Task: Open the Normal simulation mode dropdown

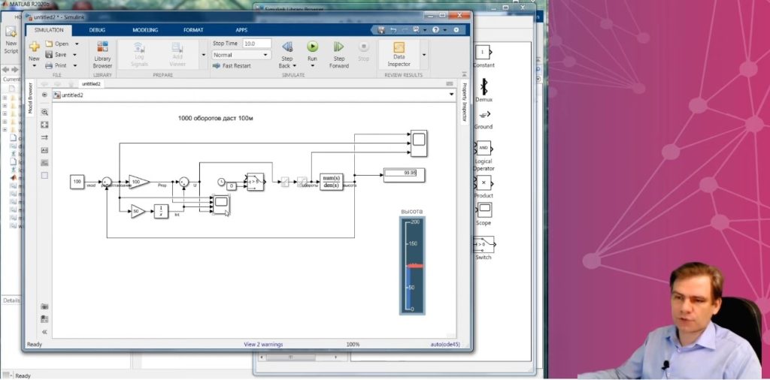Action: tap(241, 55)
